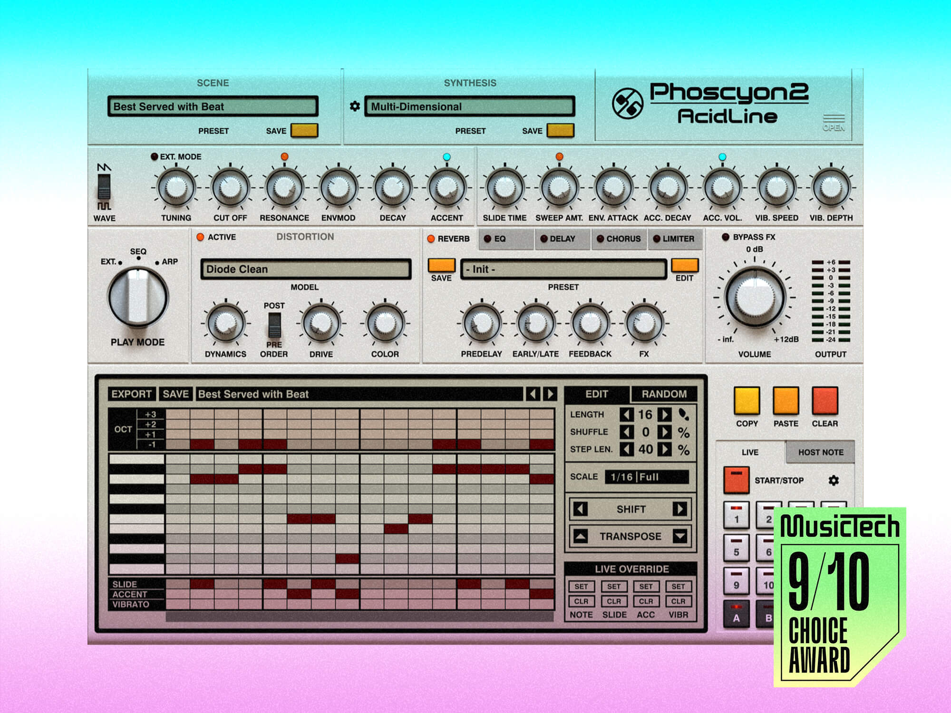Viewport: 951px width, 713px height.
Task: Select pattern bank A pad
Action: pyautogui.click(x=736, y=614)
